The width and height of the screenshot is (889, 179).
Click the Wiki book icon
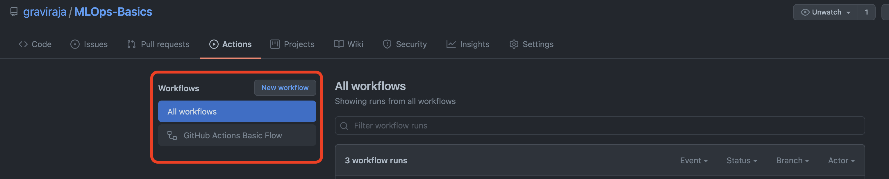(x=339, y=44)
